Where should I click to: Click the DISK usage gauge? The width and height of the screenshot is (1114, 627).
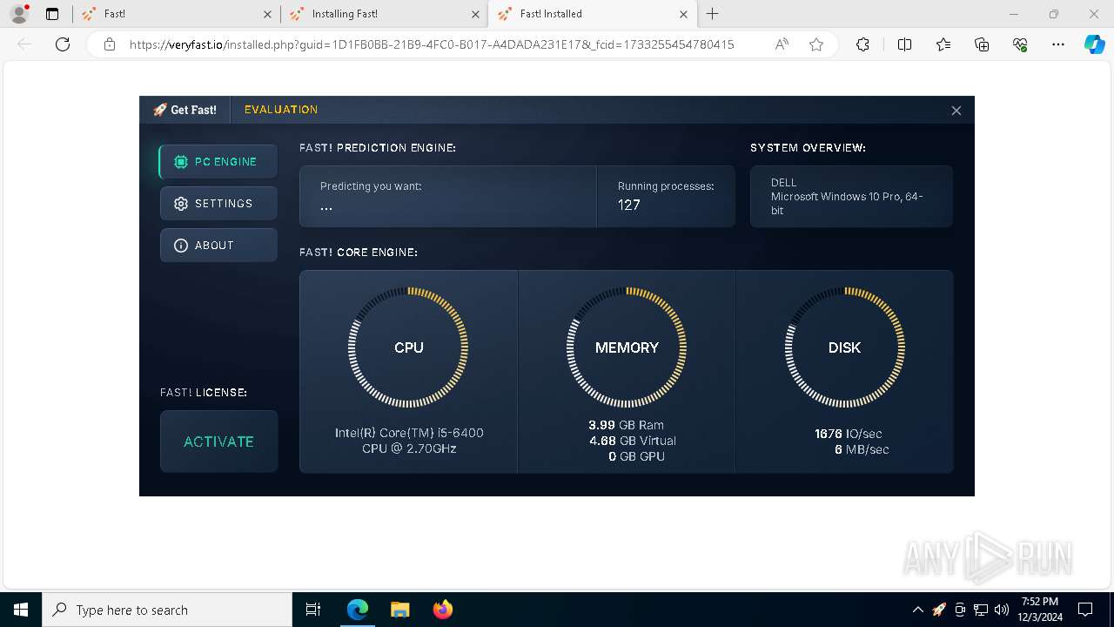(x=844, y=347)
